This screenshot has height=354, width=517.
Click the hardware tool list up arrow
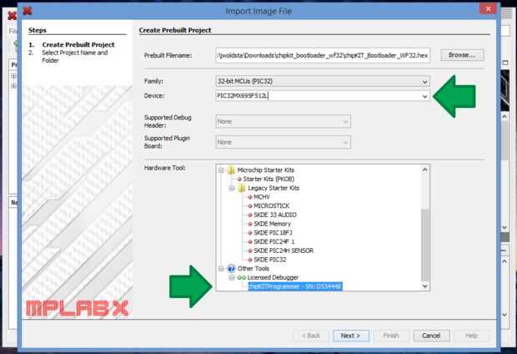point(424,169)
